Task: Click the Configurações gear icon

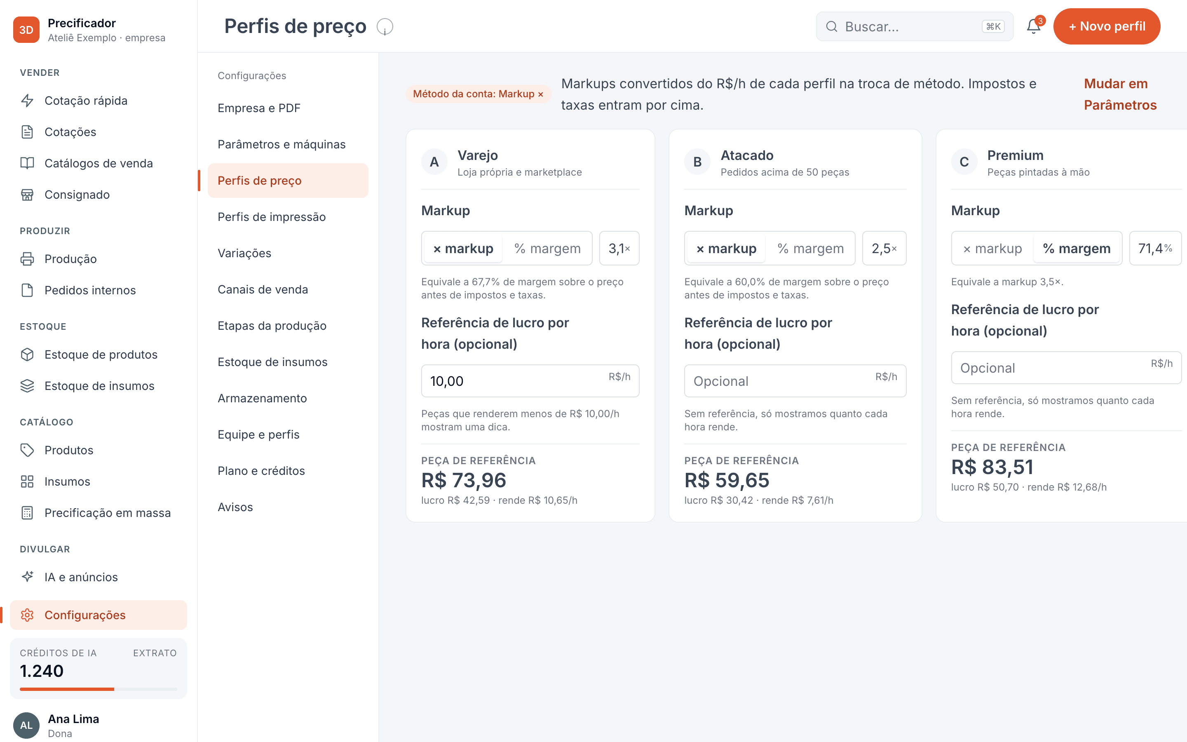Action: coord(28,615)
